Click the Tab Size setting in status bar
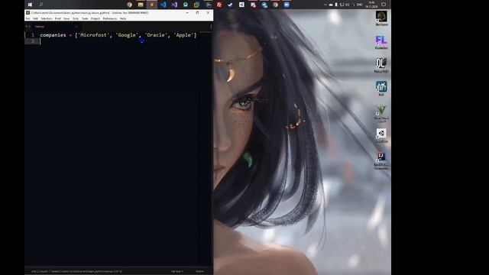This screenshot has width=489, height=275. (176, 272)
